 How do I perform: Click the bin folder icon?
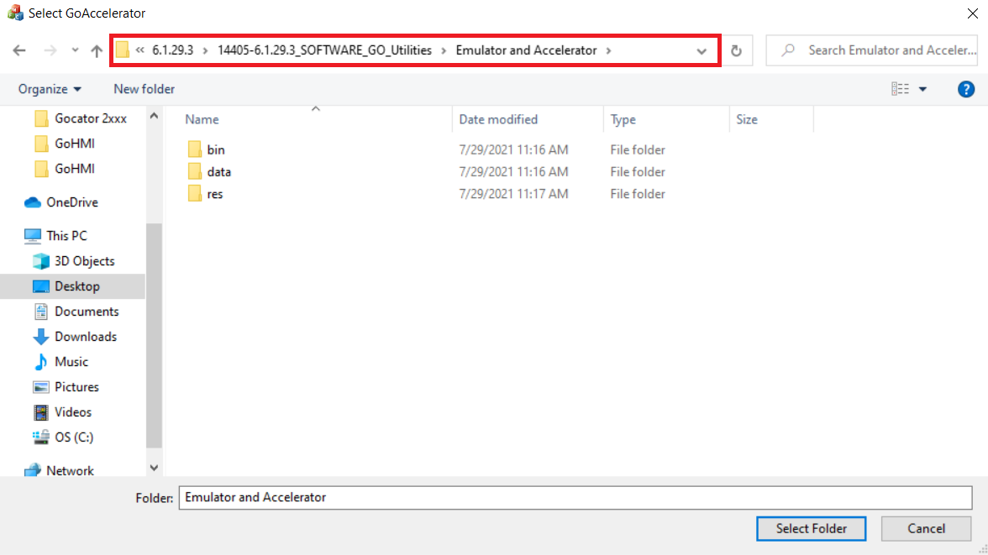point(194,149)
